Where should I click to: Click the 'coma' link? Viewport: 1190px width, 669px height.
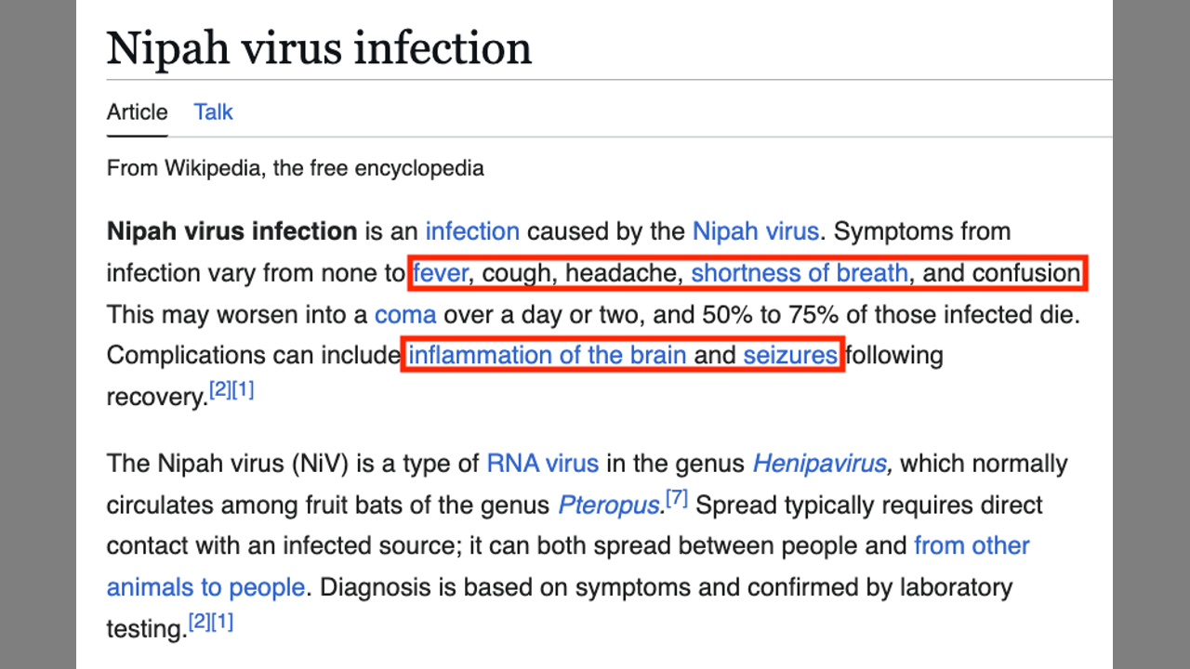[405, 315]
